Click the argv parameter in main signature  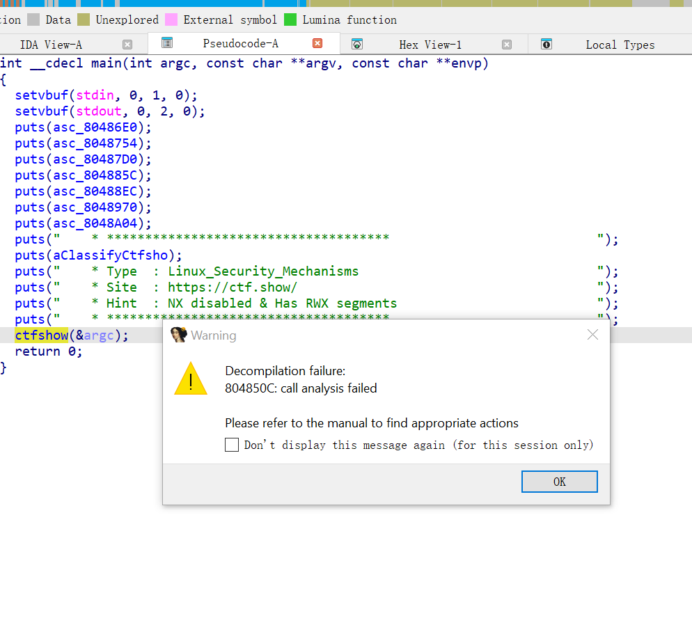(320, 63)
